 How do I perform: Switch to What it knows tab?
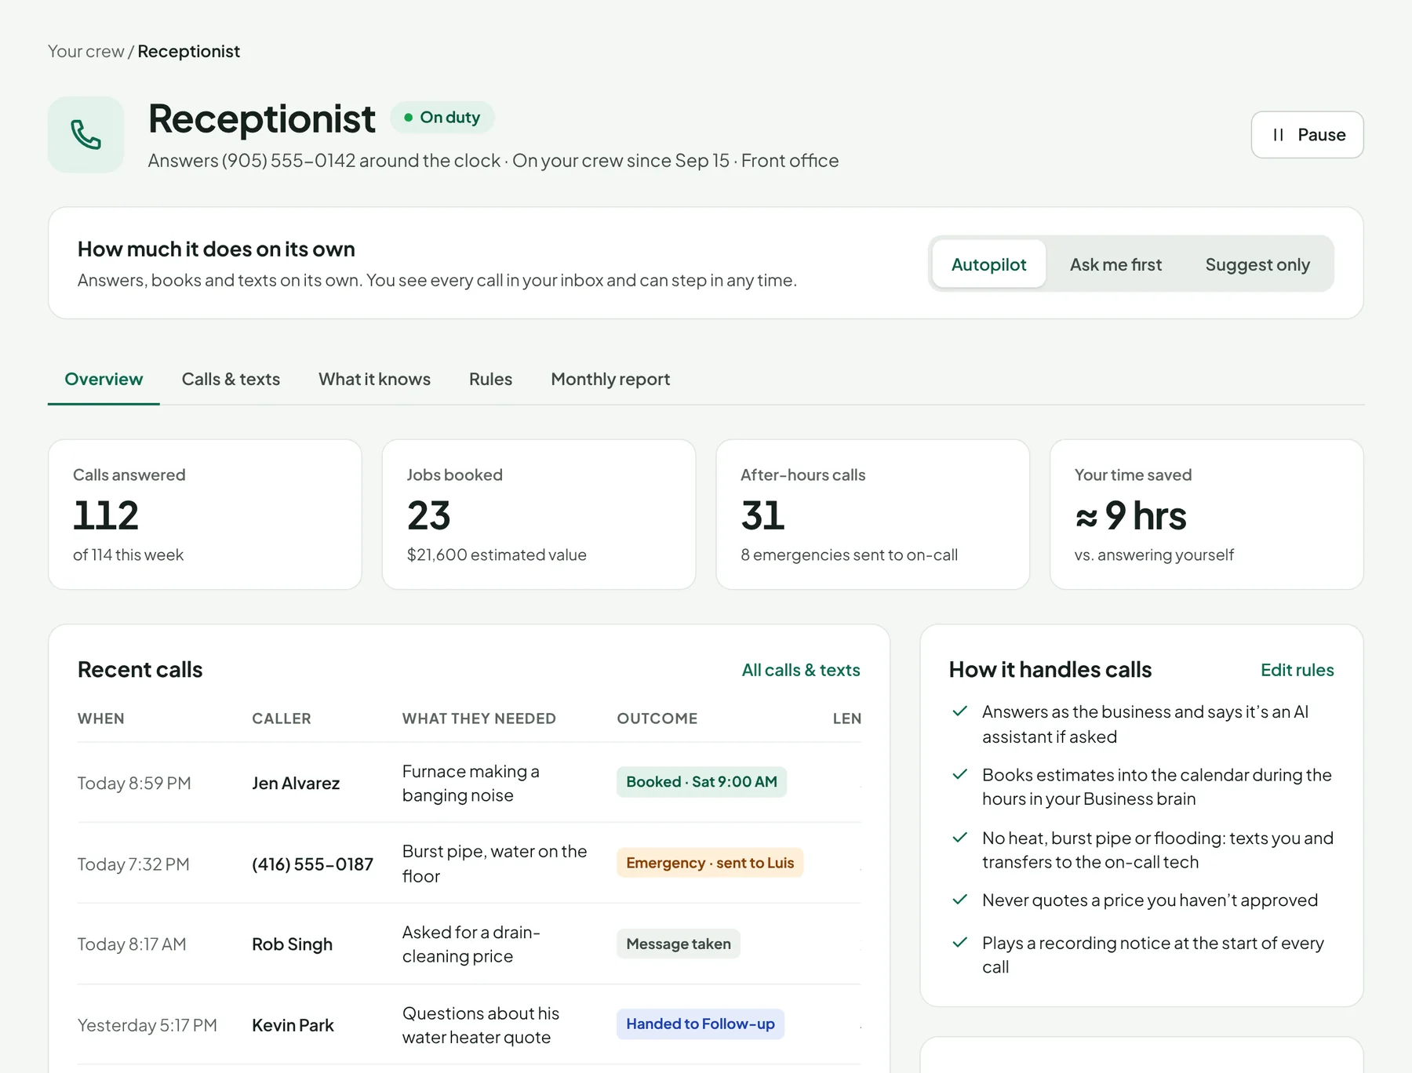click(374, 379)
